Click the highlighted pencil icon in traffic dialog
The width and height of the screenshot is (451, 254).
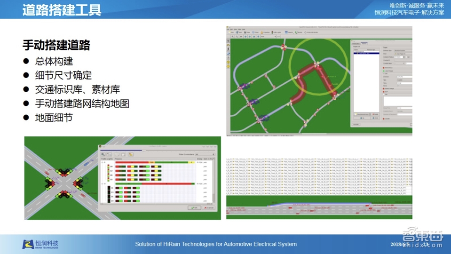point(131,154)
